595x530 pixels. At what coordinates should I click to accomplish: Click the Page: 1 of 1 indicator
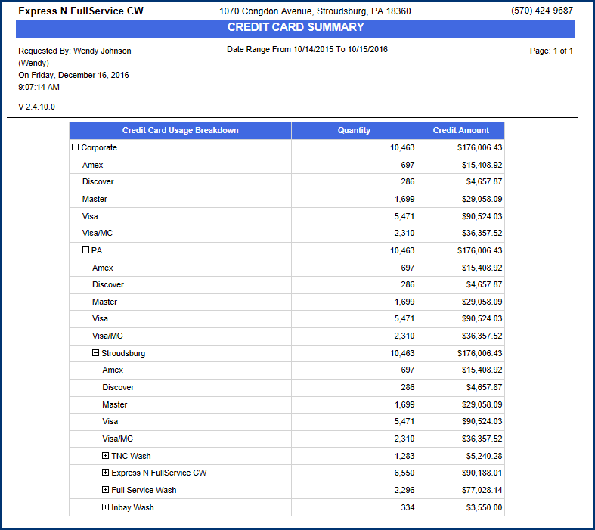coord(552,51)
